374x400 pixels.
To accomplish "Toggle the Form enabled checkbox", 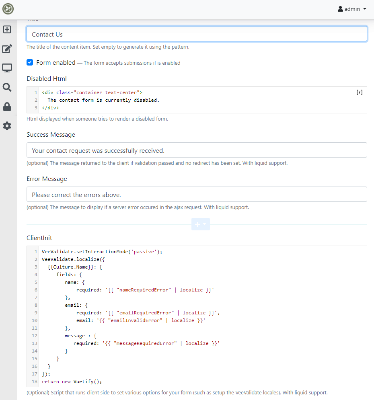I will pos(30,62).
